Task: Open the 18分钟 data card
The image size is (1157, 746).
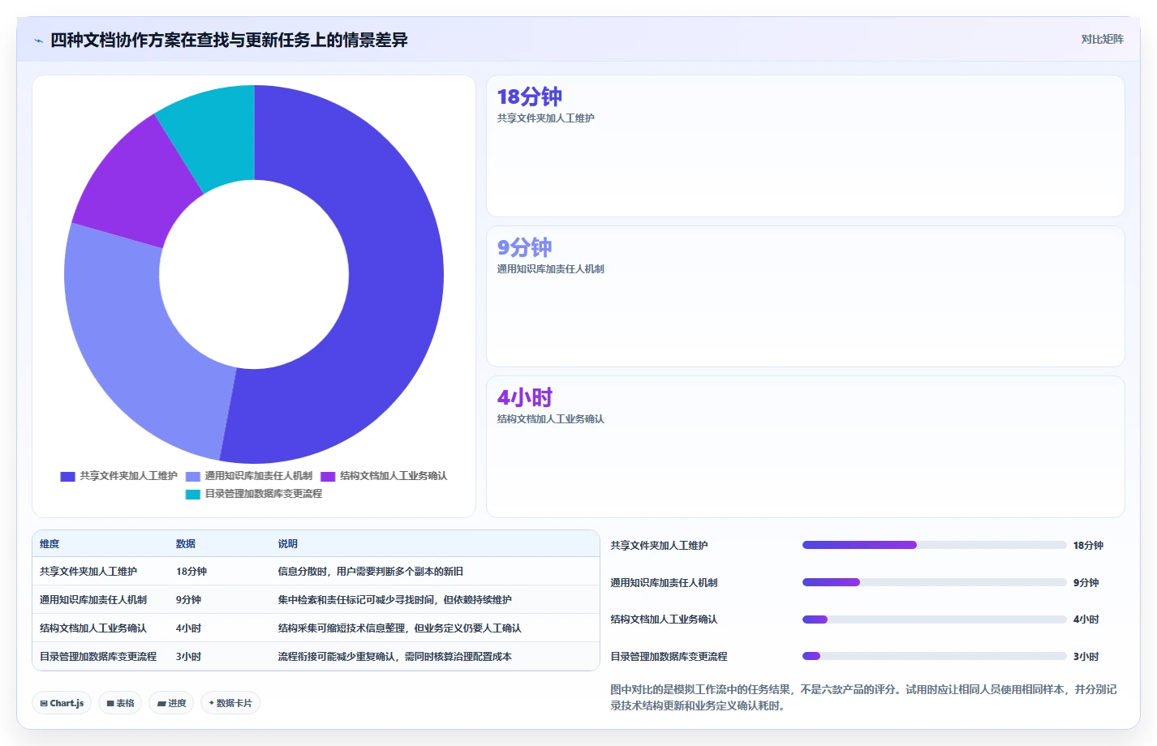Action: click(806, 146)
